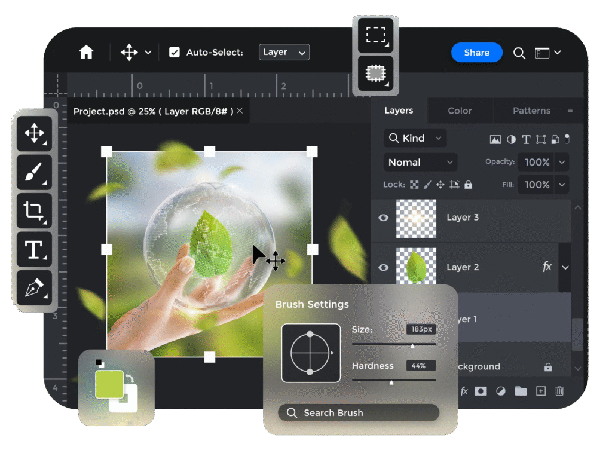
Task: Choose the Rectangular Marquee selection tool
Action: tap(375, 35)
